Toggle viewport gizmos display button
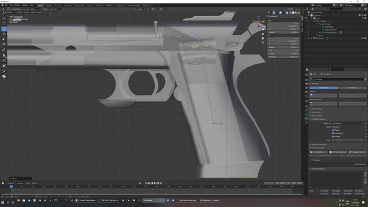The width and height of the screenshot is (368, 207). click(x=274, y=13)
